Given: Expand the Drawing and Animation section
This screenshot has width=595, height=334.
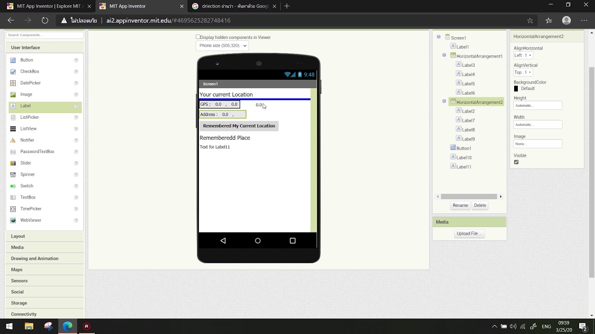Looking at the screenshot, I should [45, 258].
